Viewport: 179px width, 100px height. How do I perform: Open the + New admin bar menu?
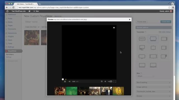coord(36,11)
